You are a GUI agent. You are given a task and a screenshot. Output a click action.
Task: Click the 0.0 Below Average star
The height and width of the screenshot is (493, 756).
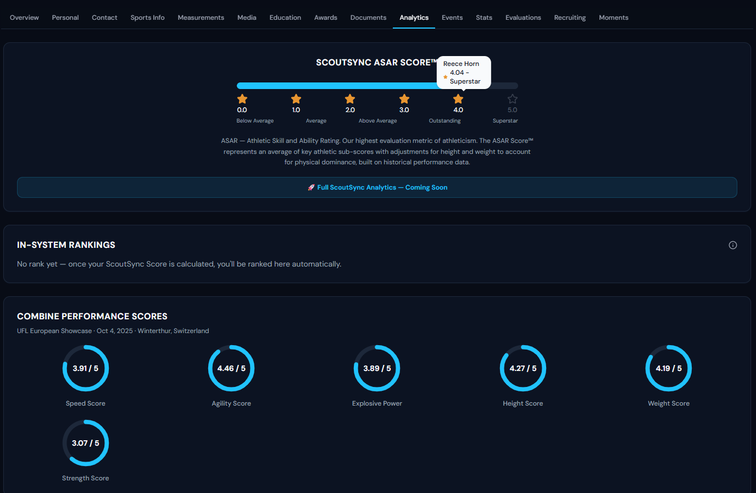pyautogui.click(x=242, y=99)
